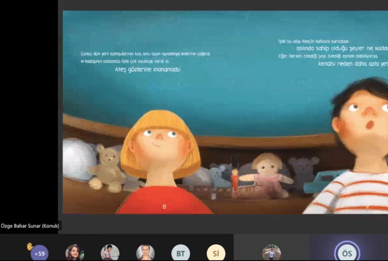The width and height of the screenshot is (388, 261).
Task: Click the line 'kendisi neden daha azla'
Action: point(353,64)
